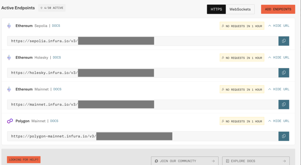Click the Ethereum Sepolia network name
The width and height of the screenshot is (301, 165).
click(x=31, y=26)
